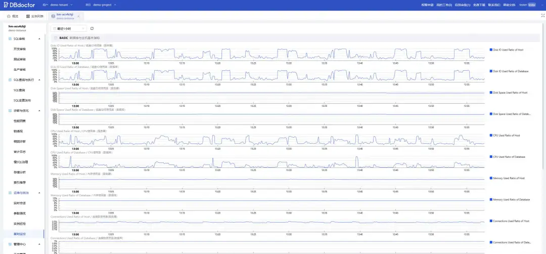Click the 概览 overview tab icon
Image resolution: width=546 pixels, height=254 pixels.
click(9, 16)
